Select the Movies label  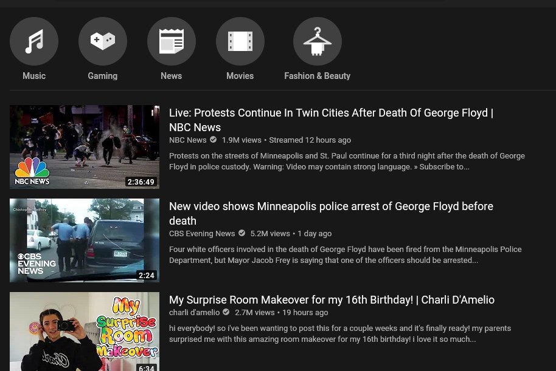(x=240, y=76)
